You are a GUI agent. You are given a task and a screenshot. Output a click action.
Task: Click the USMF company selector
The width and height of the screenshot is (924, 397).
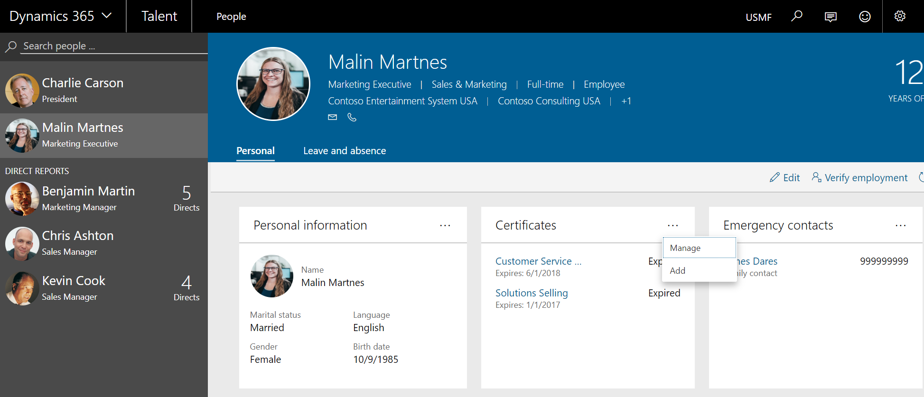click(x=758, y=17)
